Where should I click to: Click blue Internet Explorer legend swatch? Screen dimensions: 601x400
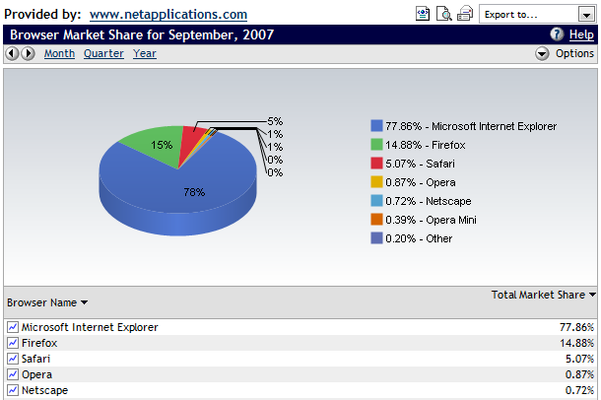[376, 126]
